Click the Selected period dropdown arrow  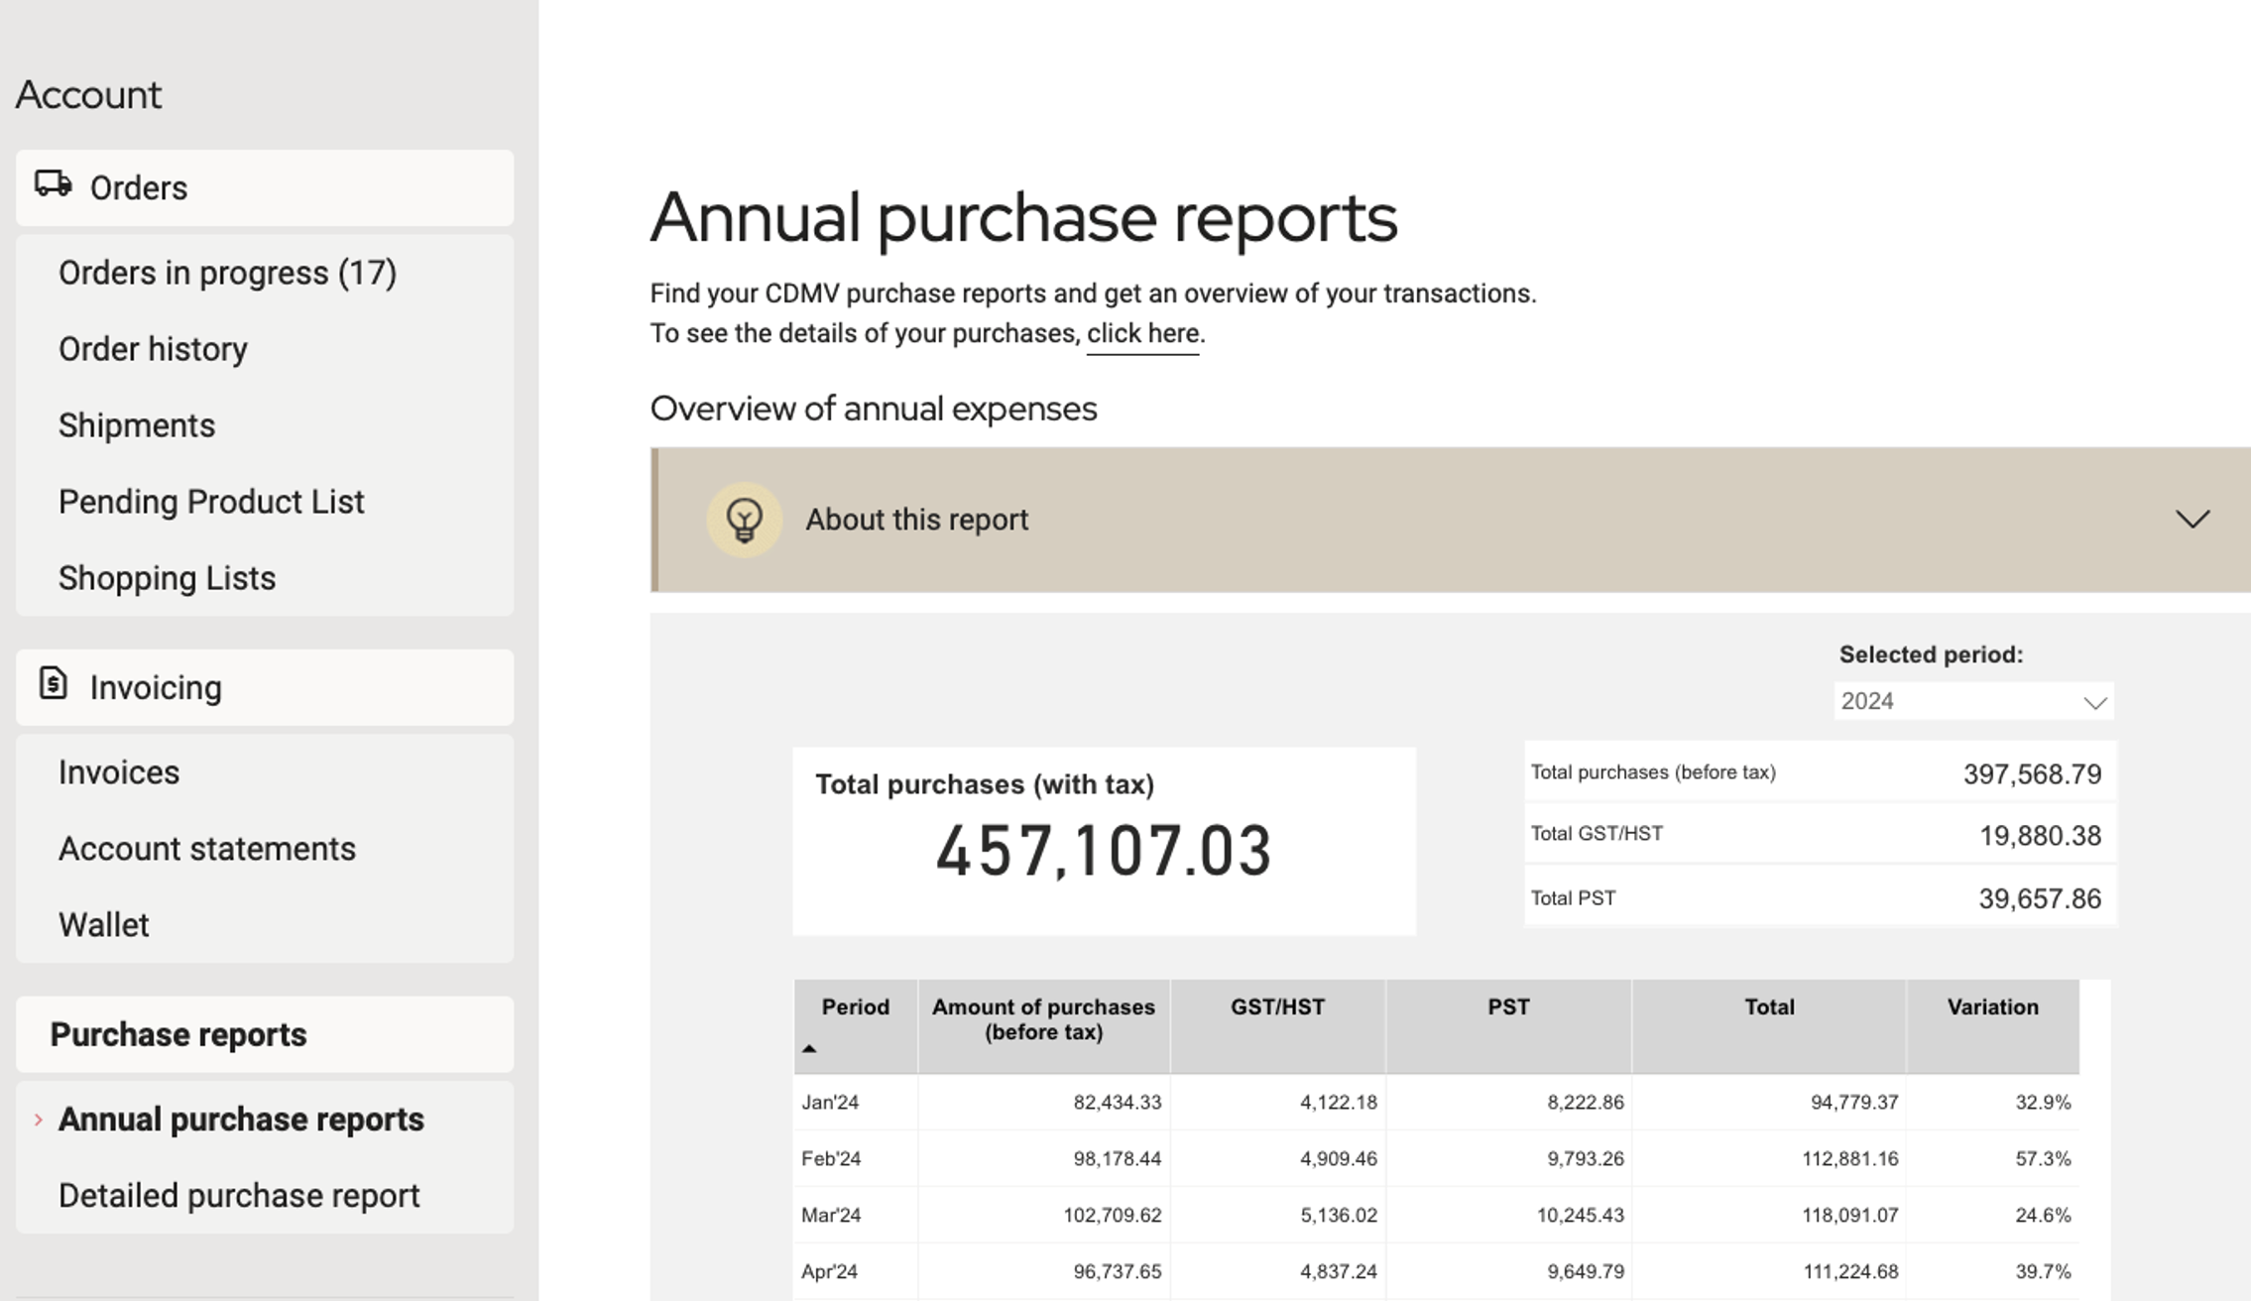pyautogui.click(x=2094, y=702)
